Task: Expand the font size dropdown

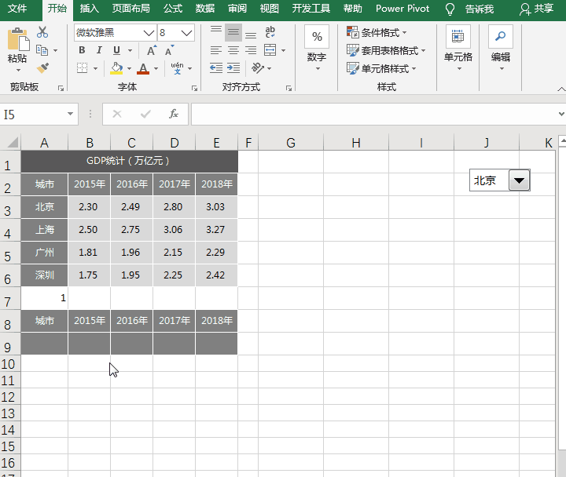Action: coord(186,33)
